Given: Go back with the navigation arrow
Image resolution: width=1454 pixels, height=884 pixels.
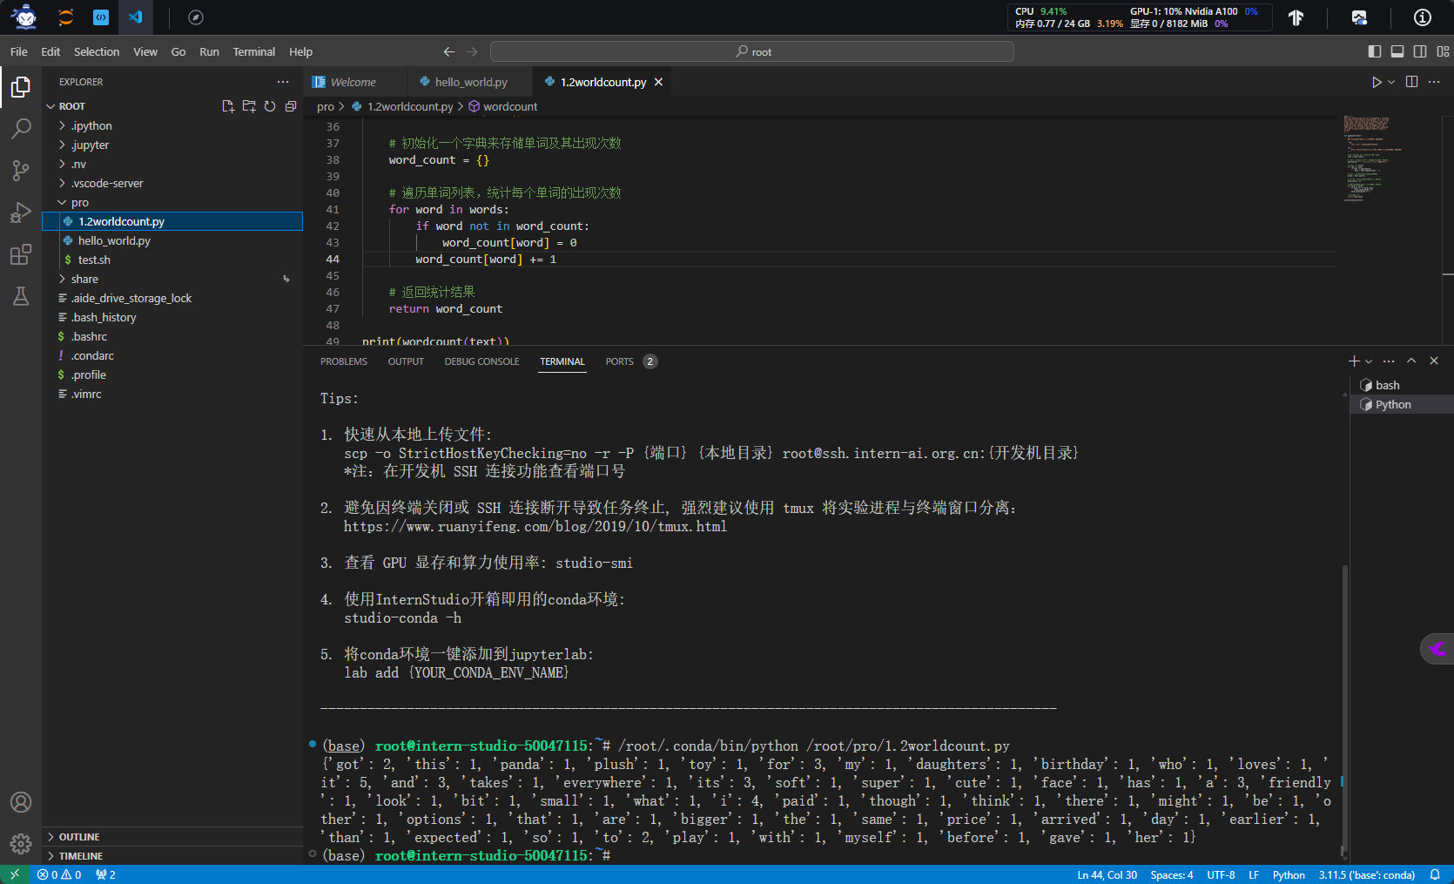Looking at the screenshot, I should 449,51.
